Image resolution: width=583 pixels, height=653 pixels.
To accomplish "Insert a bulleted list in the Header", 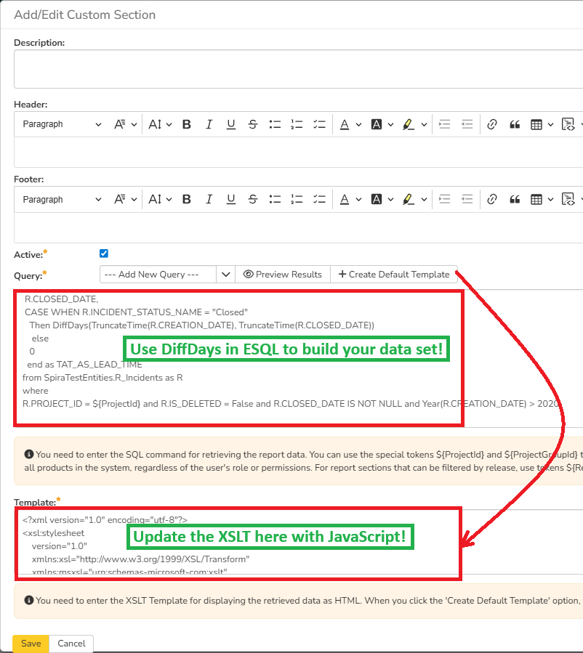I will 274,123.
